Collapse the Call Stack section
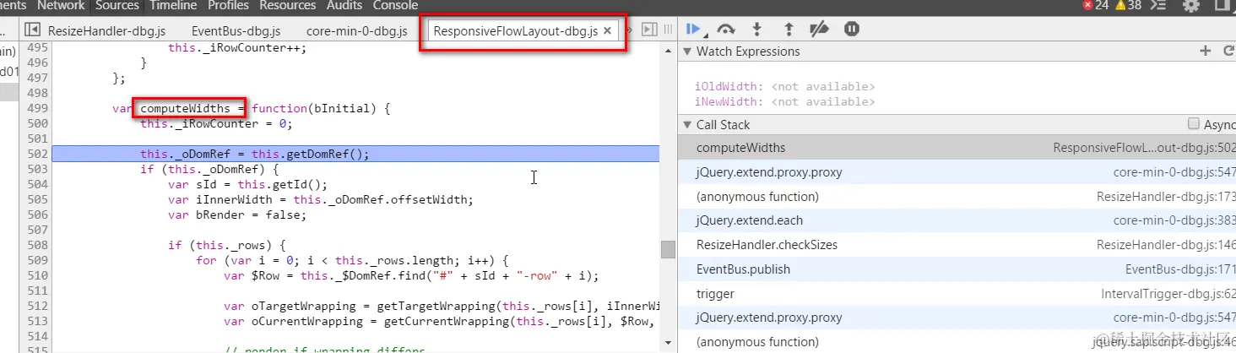The width and height of the screenshot is (1236, 353). (686, 124)
